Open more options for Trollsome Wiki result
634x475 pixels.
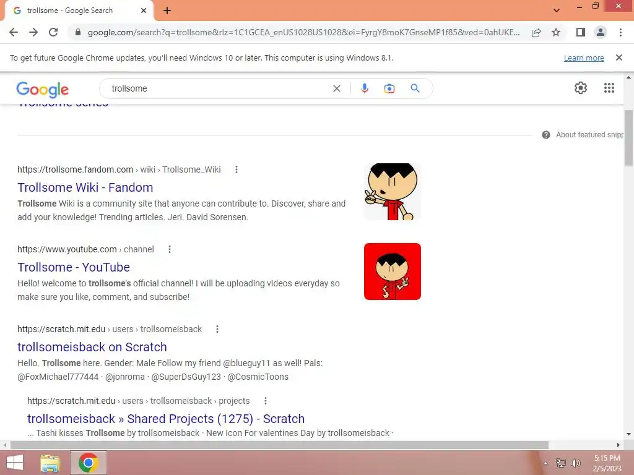(237, 169)
